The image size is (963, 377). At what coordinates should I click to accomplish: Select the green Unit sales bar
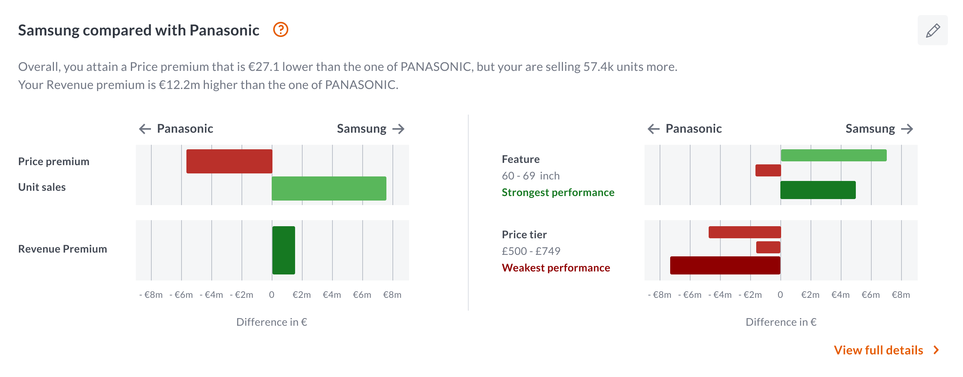(x=329, y=188)
